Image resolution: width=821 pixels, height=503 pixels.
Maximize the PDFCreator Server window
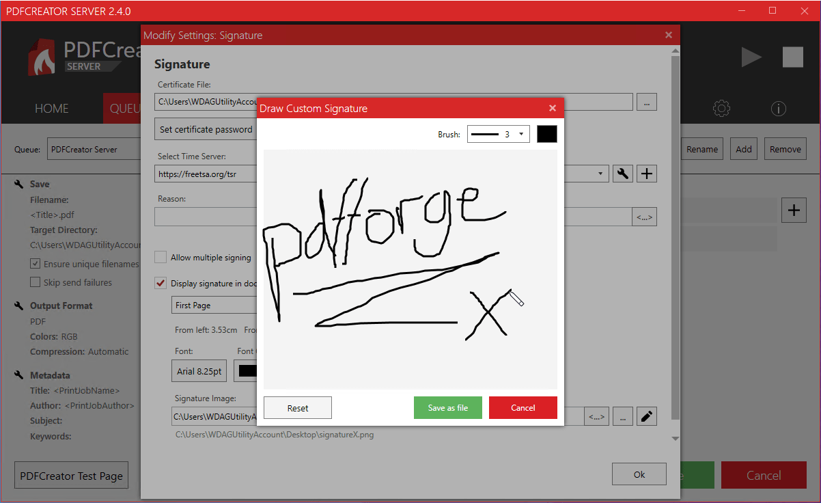click(773, 10)
